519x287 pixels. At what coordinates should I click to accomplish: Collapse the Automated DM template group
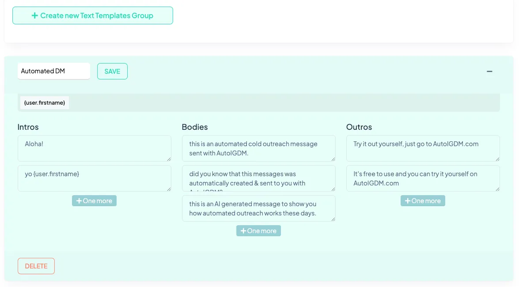coord(489,71)
